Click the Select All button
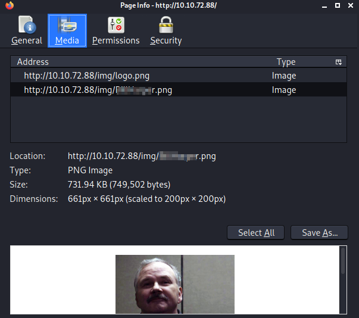The width and height of the screenshot is (359, 318). 256,233
